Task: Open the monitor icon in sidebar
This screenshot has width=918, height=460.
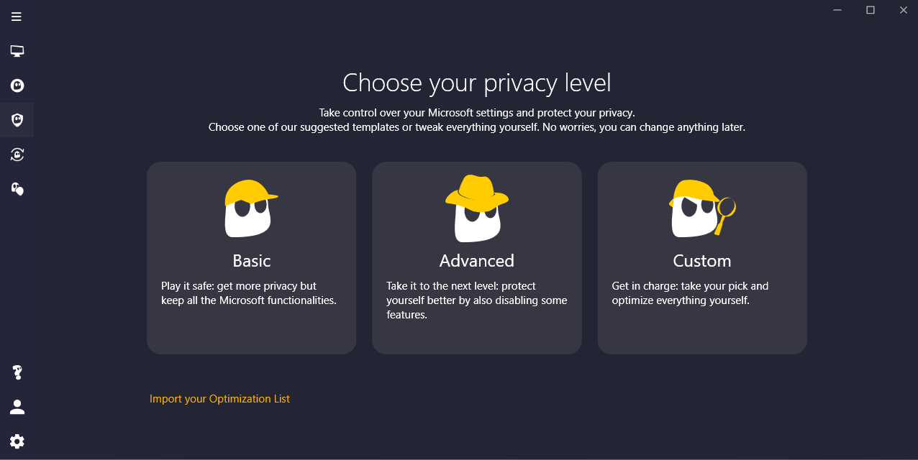Action: coord(17,51)
